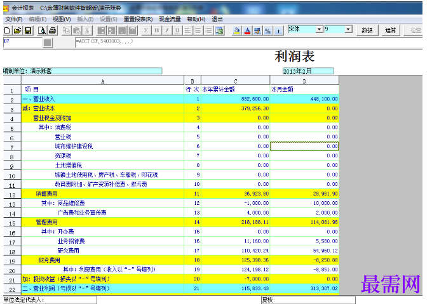Paste using the clipboard toolbar icon
Image resolution: width=432 pixels, height=304 pixels.
pos(77,30)
